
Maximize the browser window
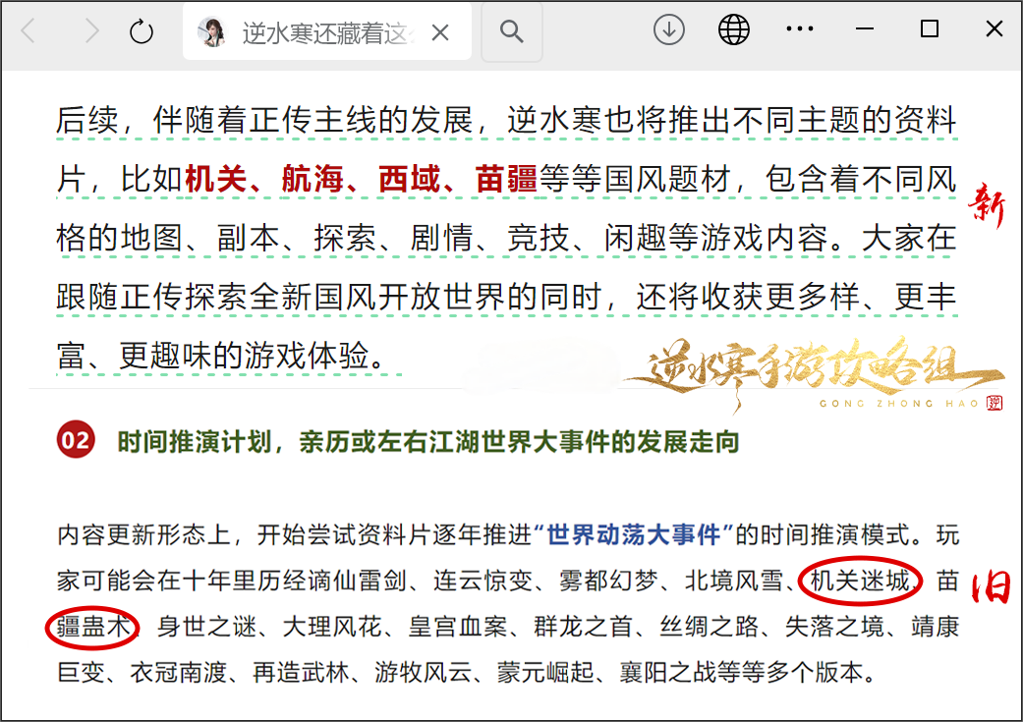click(x=929, y=29)
